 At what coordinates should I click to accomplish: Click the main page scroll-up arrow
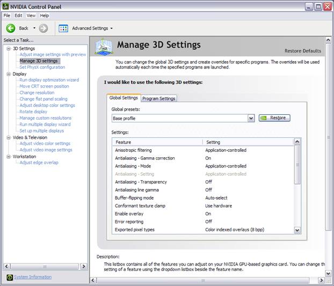(x=328, y=40)
